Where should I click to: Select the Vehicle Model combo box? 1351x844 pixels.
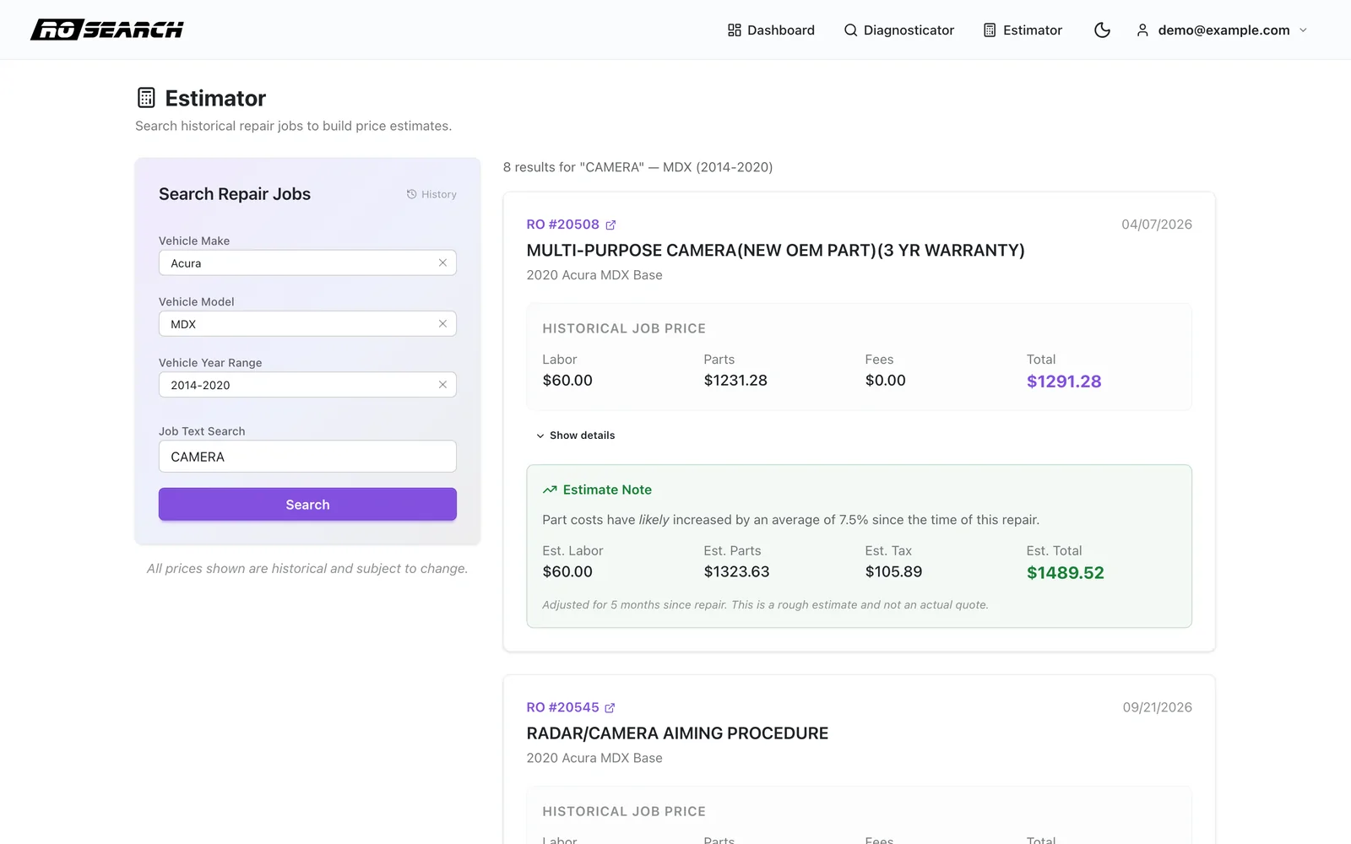(x=307, y=323)
